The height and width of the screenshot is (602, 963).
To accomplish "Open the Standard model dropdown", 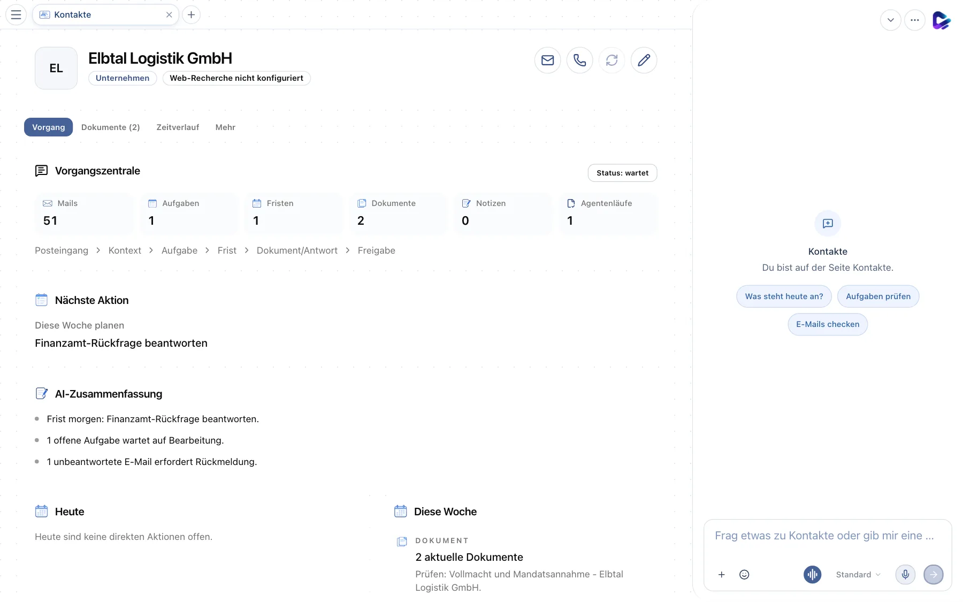I will pyautogui.click(x=858, y=575).
